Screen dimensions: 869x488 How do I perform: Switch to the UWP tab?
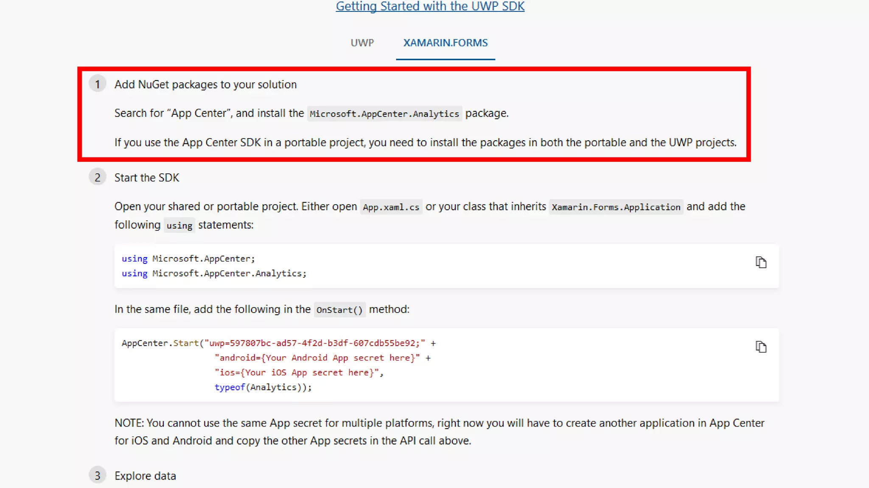[x=362, y=43]
